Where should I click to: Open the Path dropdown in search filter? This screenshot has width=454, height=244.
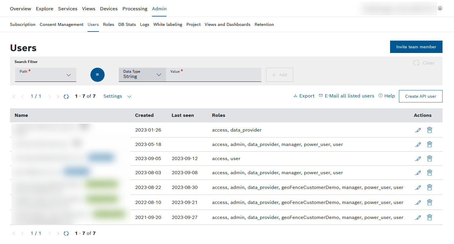click(46, 75)
